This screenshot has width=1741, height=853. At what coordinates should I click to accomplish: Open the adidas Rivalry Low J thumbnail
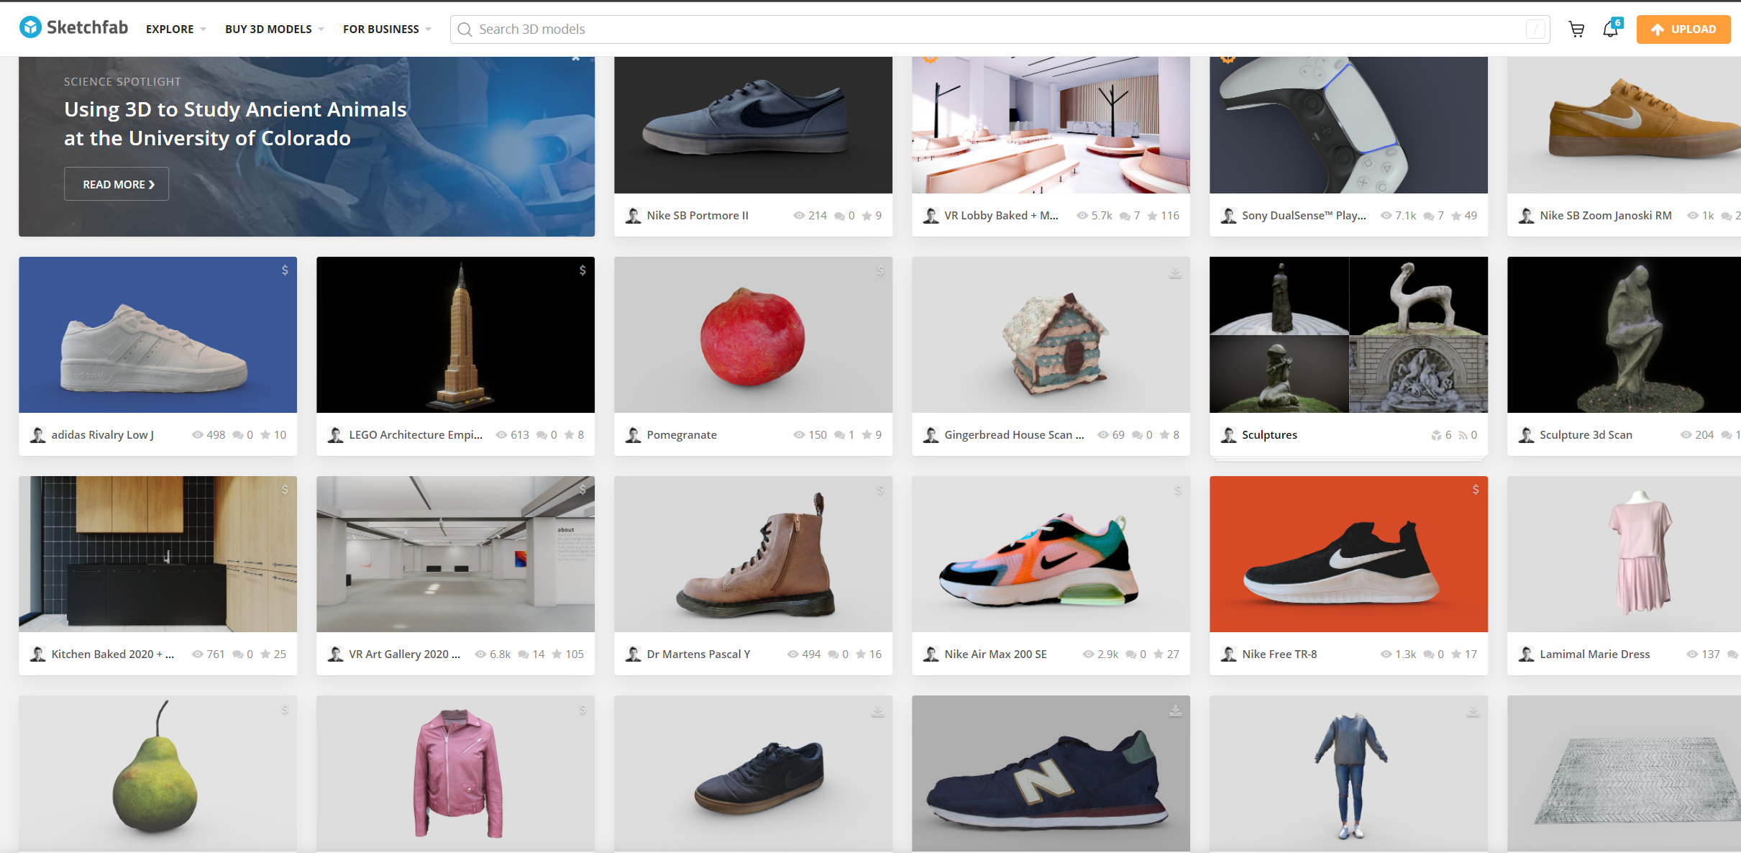click(157, 334)
